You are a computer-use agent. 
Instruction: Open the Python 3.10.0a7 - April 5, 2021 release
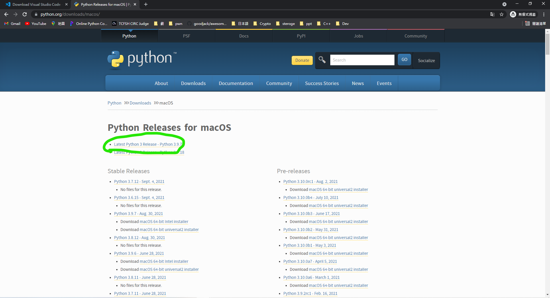pos(310,261)
